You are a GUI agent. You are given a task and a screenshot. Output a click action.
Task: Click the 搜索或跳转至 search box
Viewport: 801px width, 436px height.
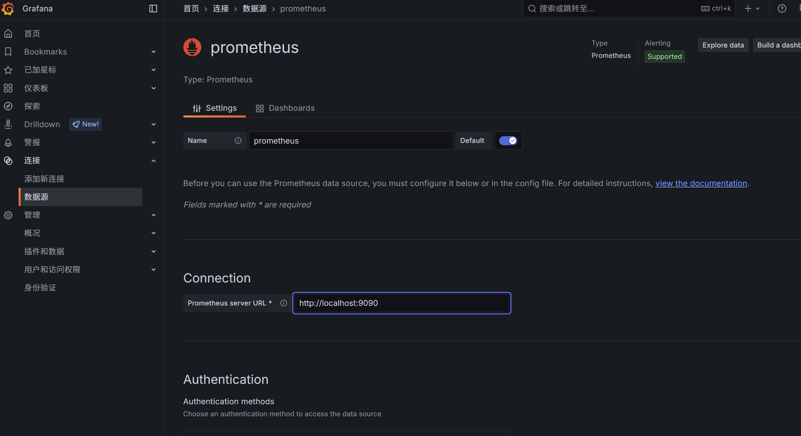pos(629,9)
